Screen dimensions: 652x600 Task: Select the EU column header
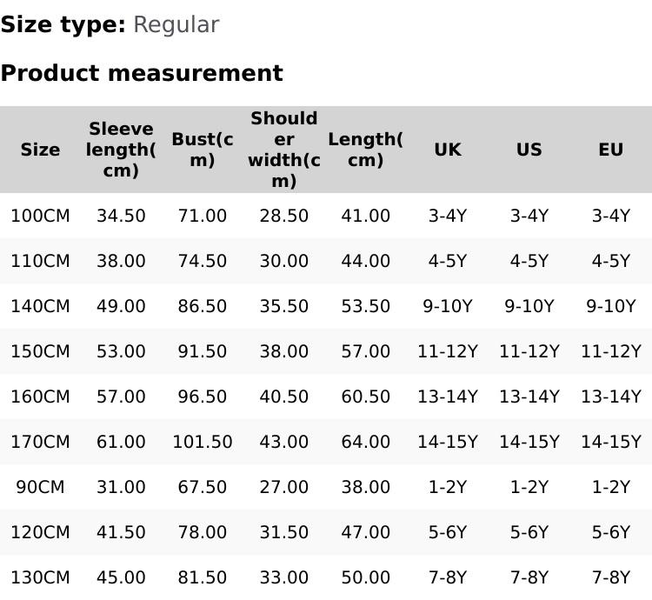610,150
